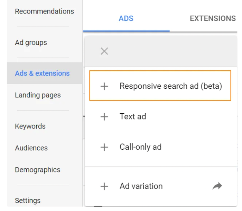
Task: Click plus icon beside Ad variation
Action: click(x=104, y=186)
